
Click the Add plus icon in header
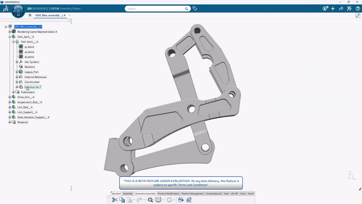point(333,9)
